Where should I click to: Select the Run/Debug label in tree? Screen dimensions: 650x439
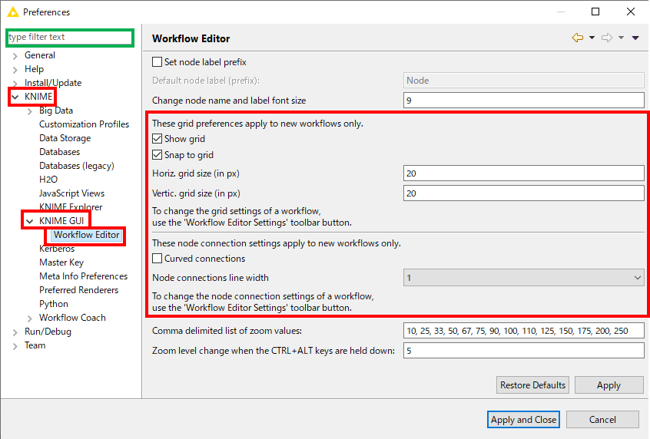coord(48,332)
